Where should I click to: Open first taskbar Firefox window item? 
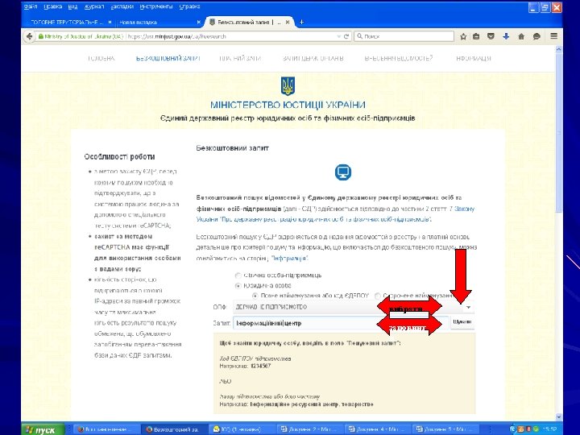click(x=107, y=429)
